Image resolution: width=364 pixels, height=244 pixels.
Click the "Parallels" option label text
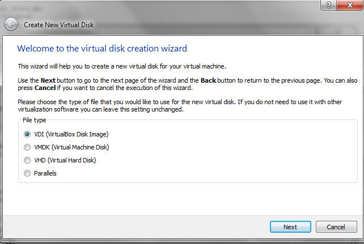click(x=45, y=173)
